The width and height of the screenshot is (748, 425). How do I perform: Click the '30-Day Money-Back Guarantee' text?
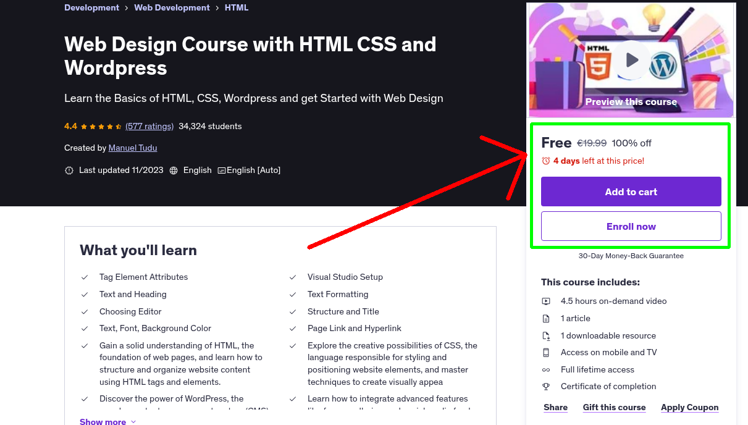click(x=631, y=256)
